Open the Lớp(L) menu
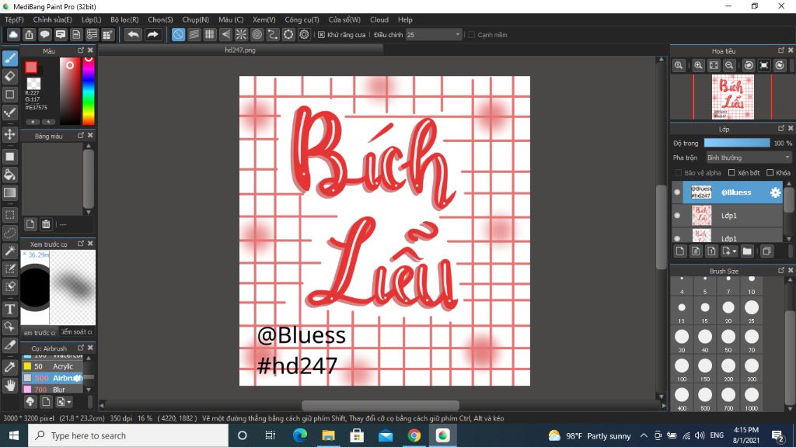796x447 pixels. pyautogui.click(x=92, y=19)
